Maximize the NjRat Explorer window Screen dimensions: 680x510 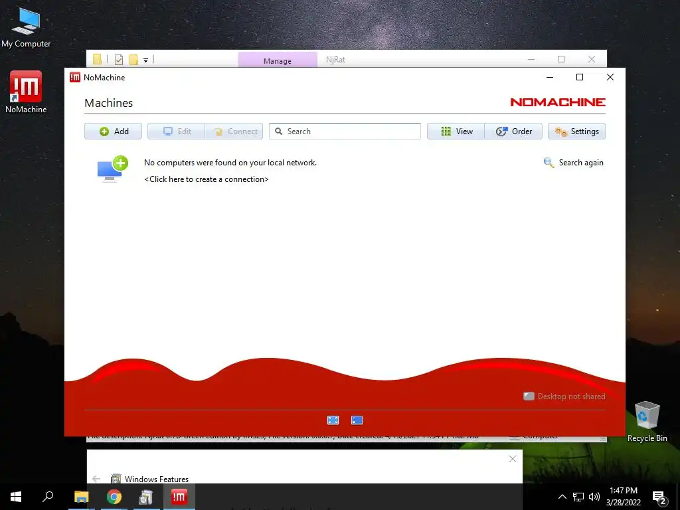tap(561, 59)
